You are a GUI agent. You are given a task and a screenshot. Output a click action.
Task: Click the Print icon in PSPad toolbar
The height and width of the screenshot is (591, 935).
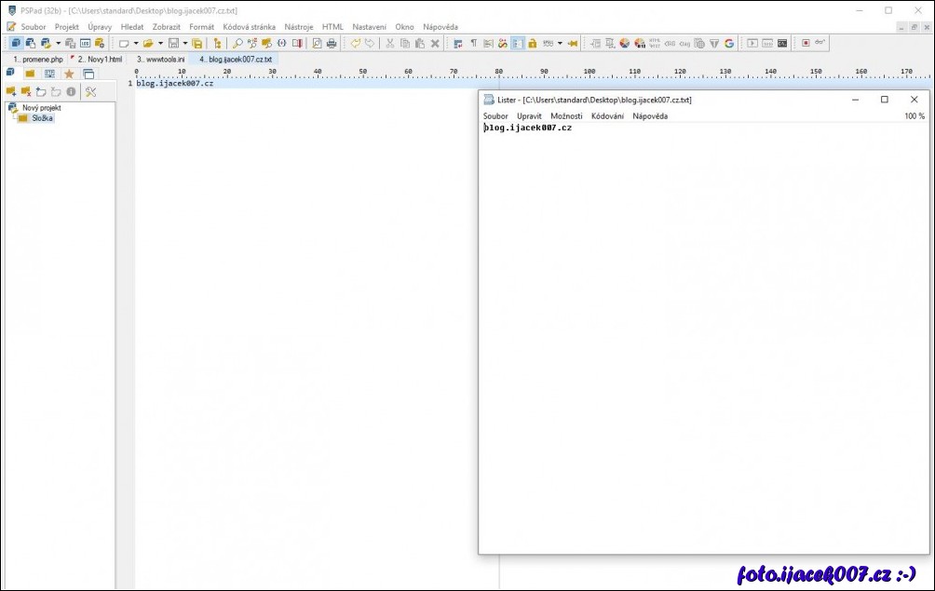click(332, 44)
